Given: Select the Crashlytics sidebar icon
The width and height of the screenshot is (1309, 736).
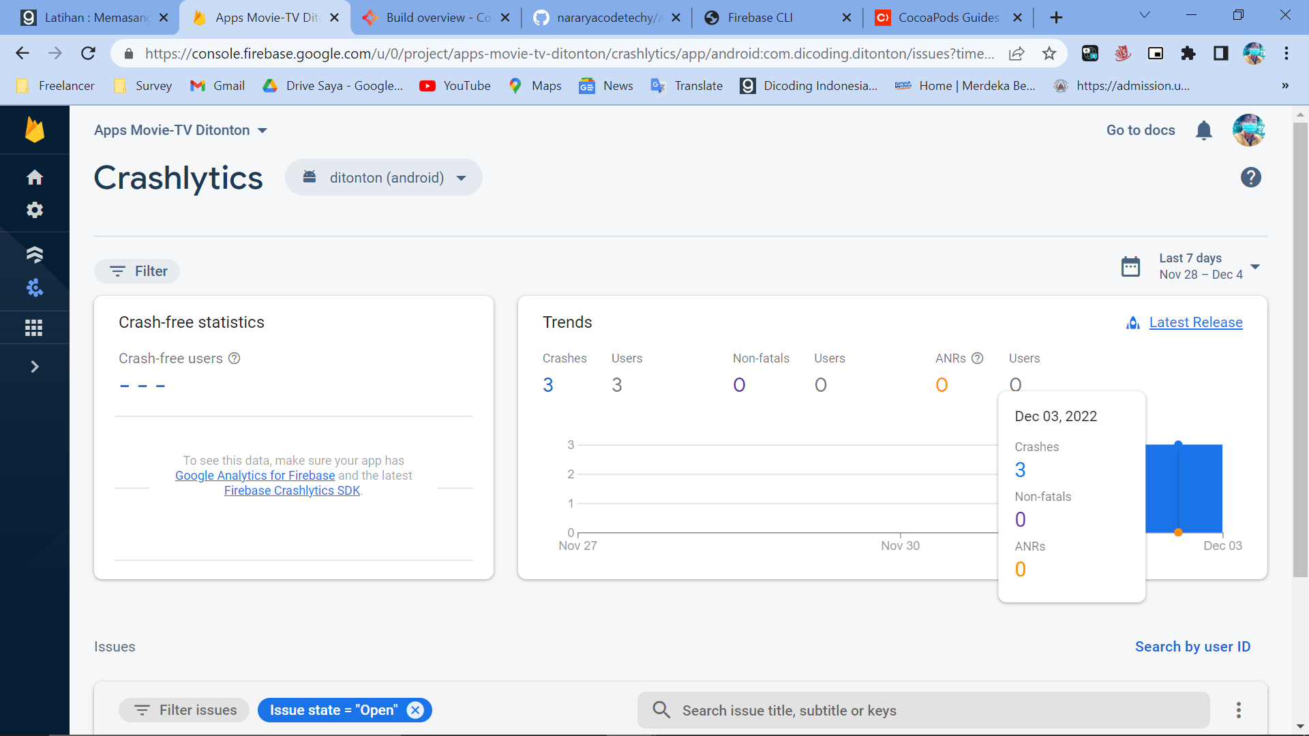Looking at the screenshot, I should [x=34, y=288].
